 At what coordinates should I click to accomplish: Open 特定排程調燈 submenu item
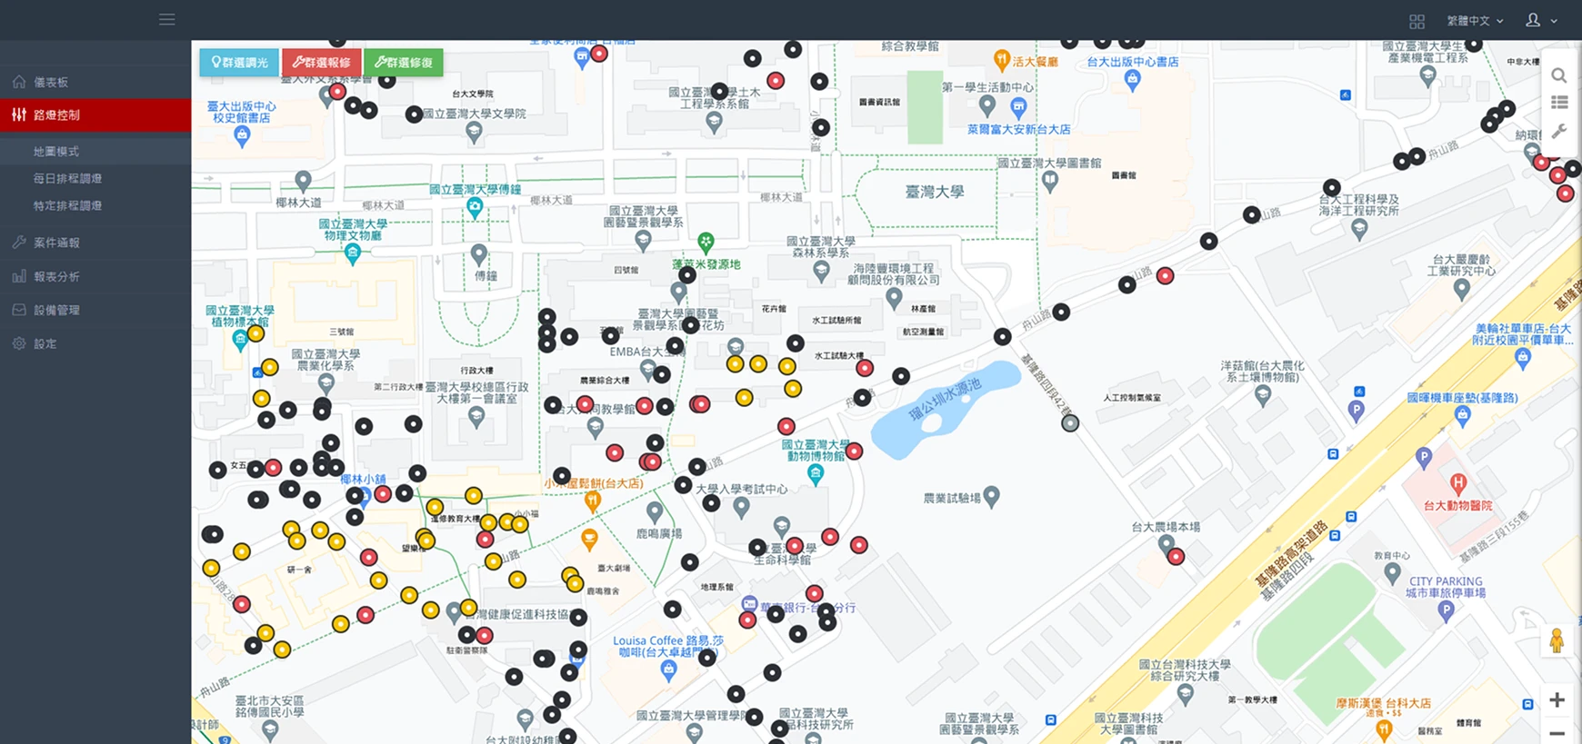click(67, 206)
